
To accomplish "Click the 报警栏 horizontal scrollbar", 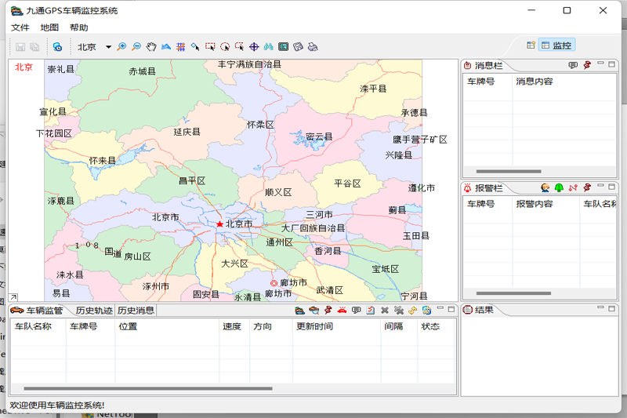I will point(513,293).
